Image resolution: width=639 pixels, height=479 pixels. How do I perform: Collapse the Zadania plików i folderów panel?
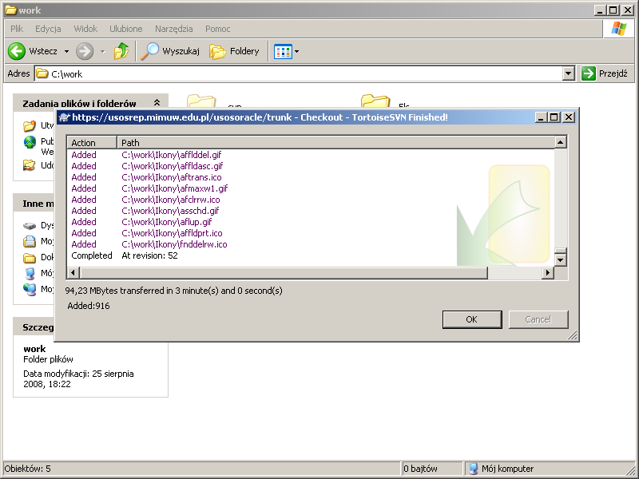coord(157,103)
